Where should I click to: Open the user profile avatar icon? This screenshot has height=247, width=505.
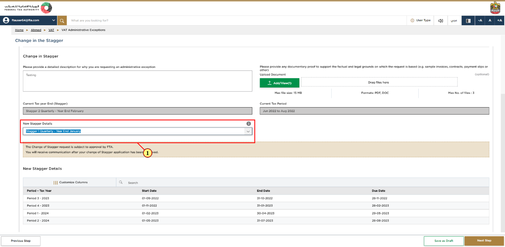click(x=6, y=20)
